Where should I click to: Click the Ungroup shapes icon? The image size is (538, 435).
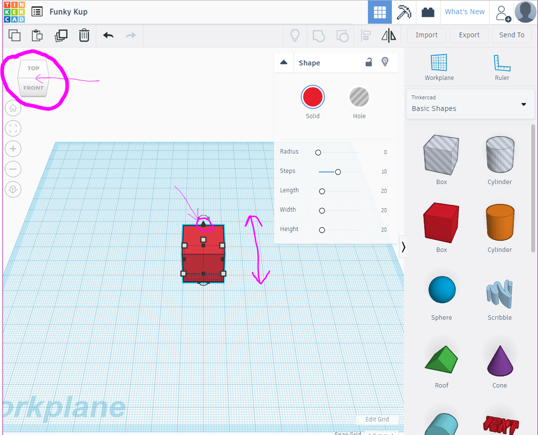click(x=342, y=35)
